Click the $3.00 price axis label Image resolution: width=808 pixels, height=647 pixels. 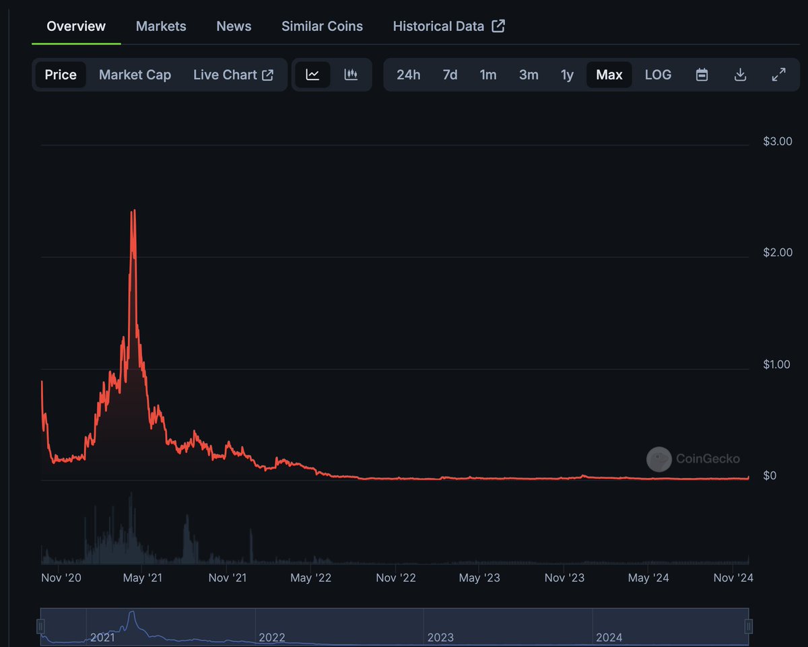tap(776, 141)
